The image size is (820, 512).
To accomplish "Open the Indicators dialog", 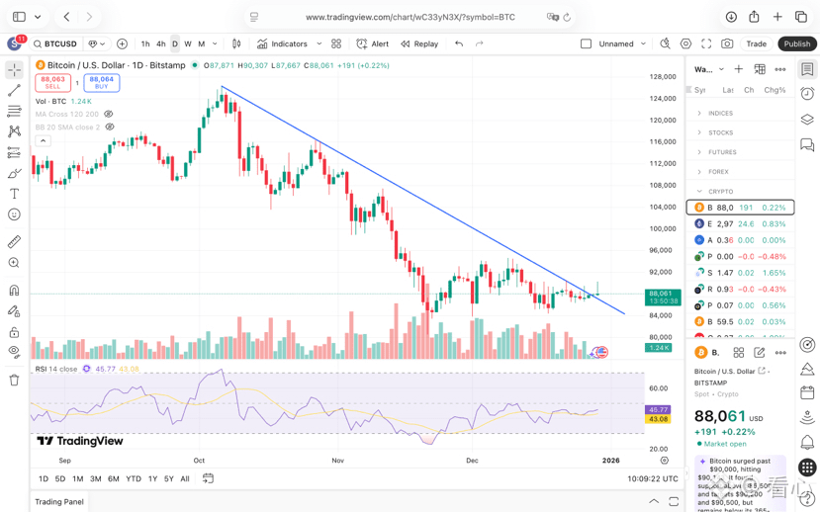I will [282, 43].
